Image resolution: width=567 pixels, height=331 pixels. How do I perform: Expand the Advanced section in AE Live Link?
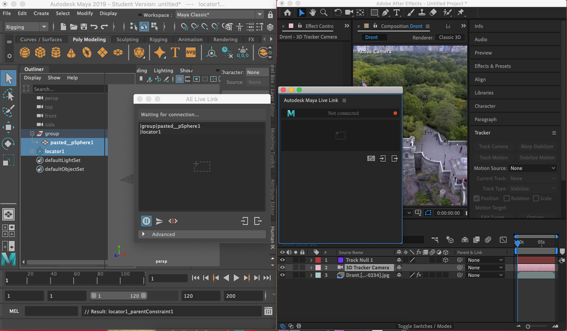144,234
